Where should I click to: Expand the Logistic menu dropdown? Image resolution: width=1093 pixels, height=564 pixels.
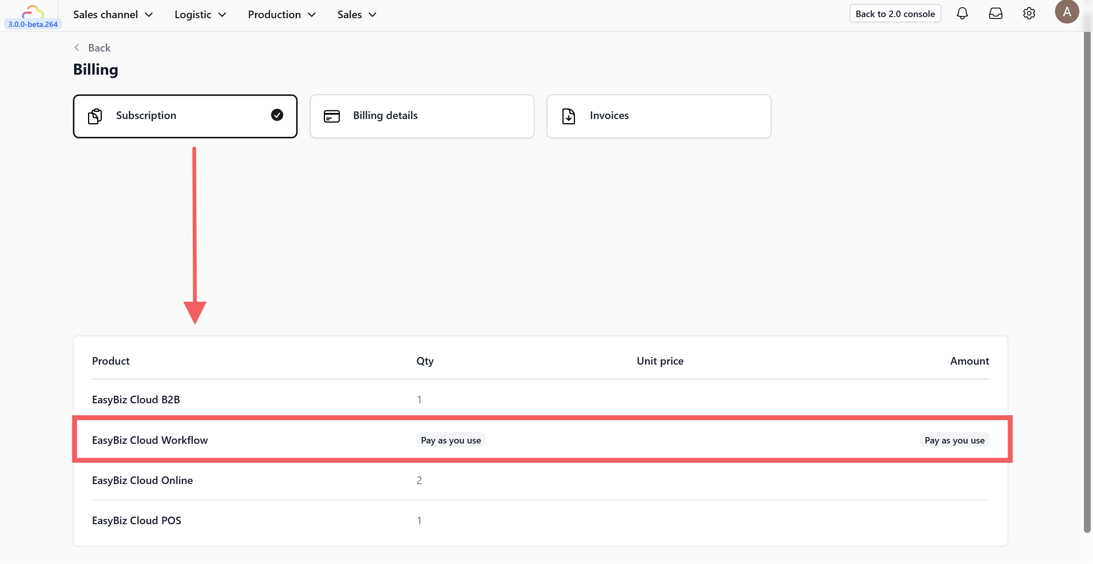[200, 14]
